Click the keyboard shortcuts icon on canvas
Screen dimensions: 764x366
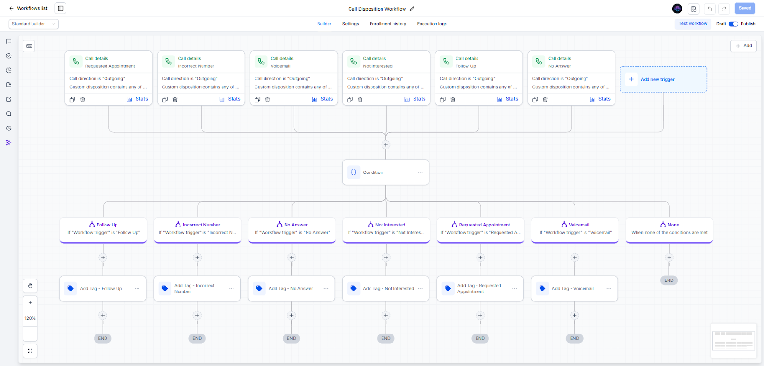[x=29, y=46]
